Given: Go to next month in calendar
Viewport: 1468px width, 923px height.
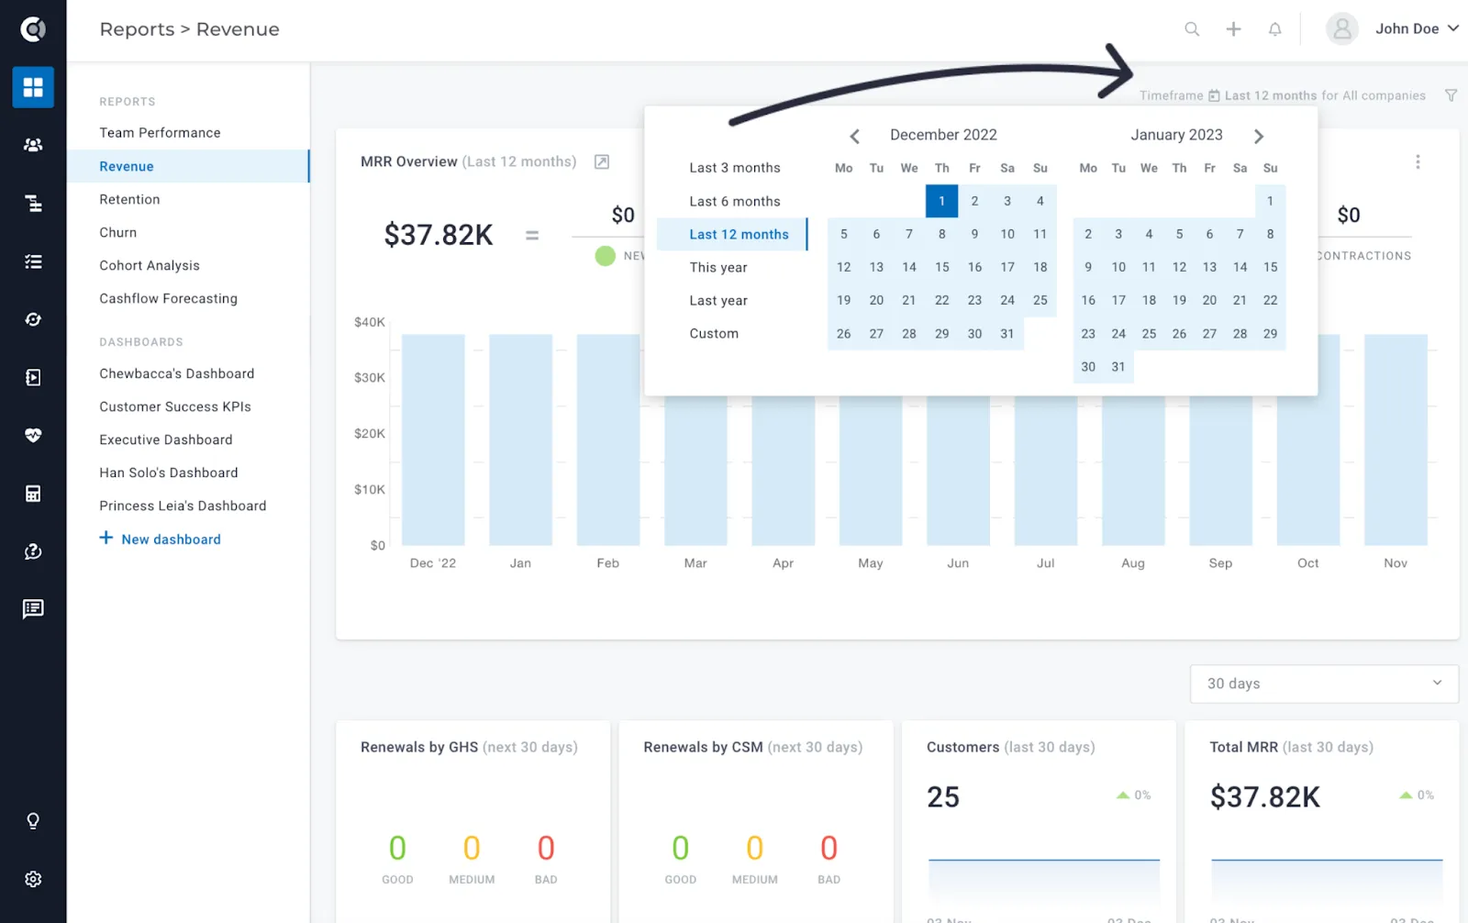Looking at the screenshot, I should pyautogui.click(x=1259, y=136).
